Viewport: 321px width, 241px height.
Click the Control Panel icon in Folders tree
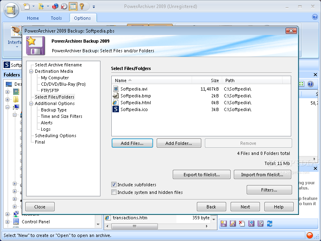click(x=16, y=222)
